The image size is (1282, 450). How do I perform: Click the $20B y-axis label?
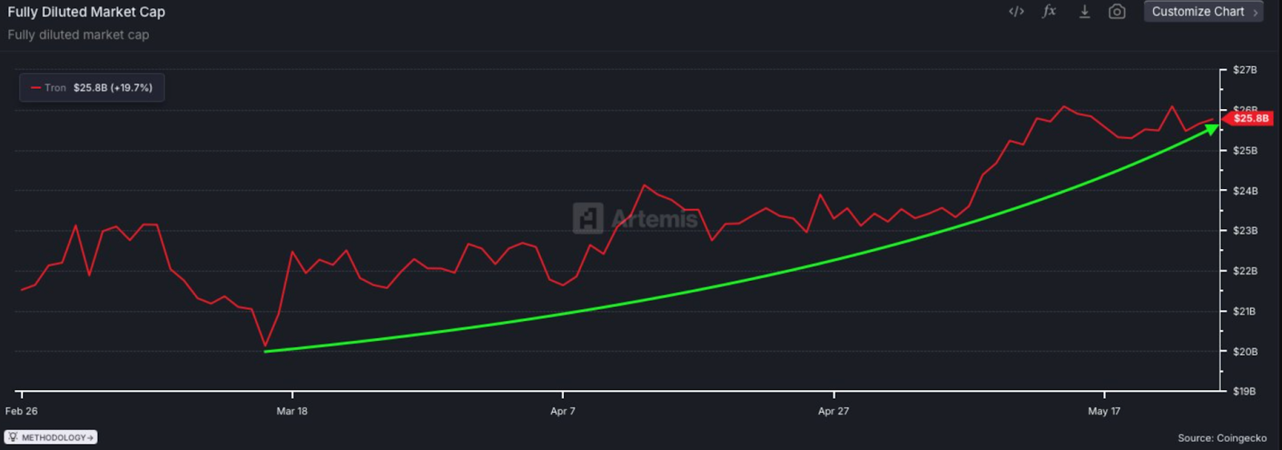pyautogui.click(x=1245, y=352)
